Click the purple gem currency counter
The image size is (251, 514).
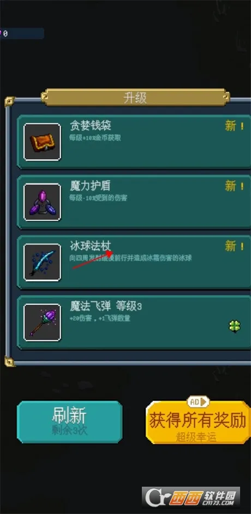pos(22,33)
